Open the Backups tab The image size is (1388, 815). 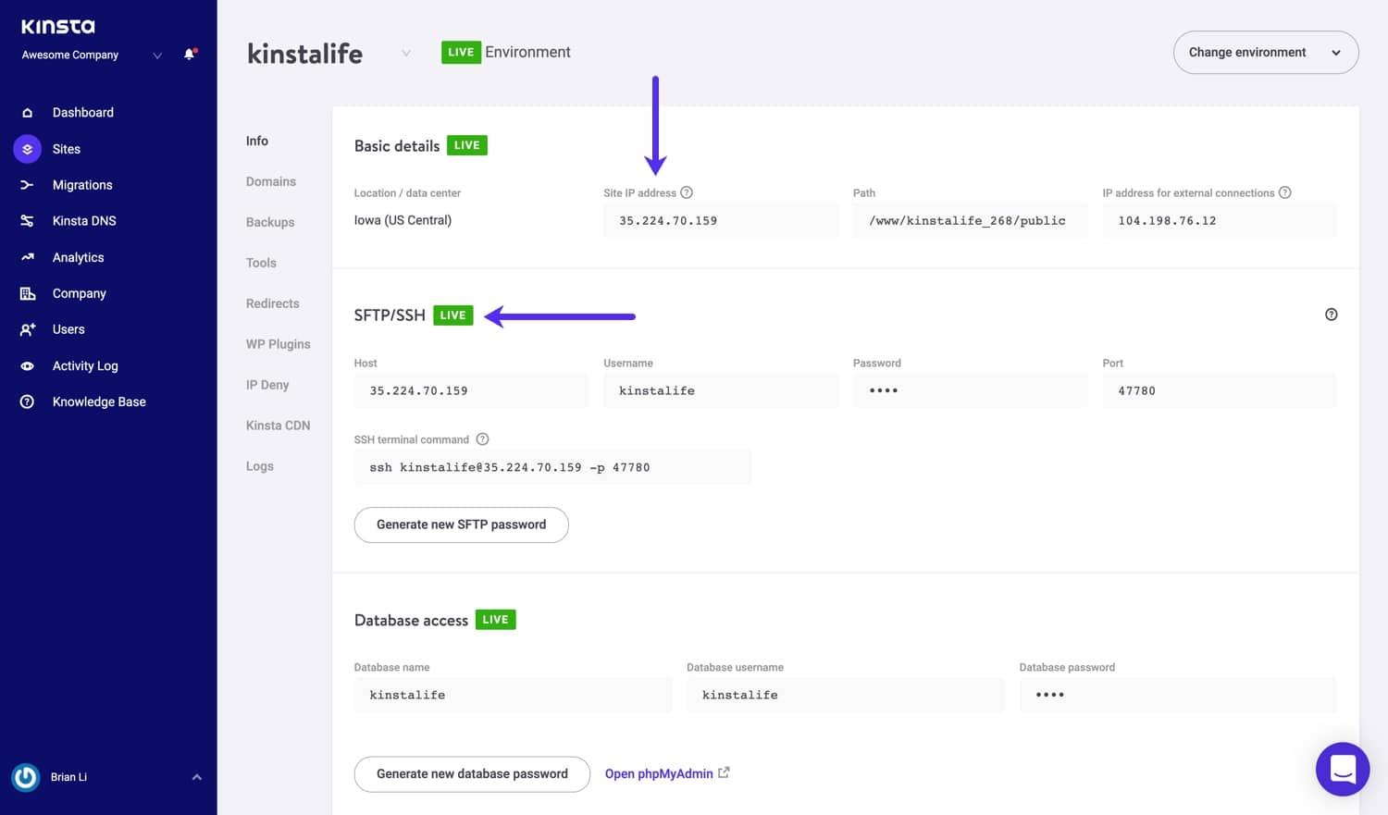point(269,222)
